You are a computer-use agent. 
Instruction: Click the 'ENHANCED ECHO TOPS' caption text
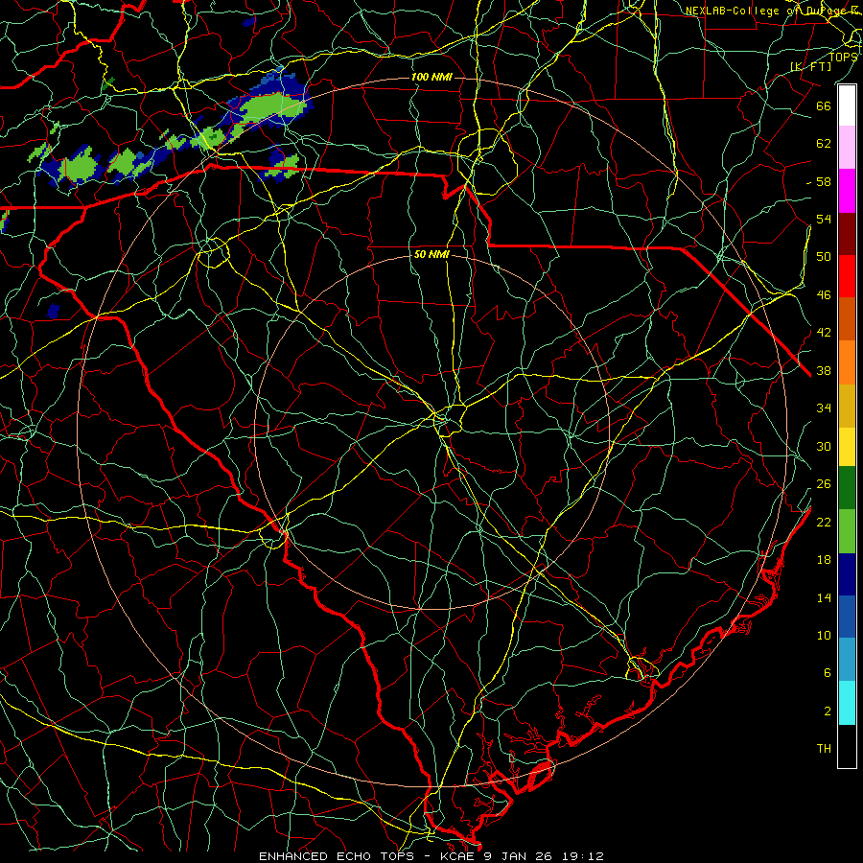(x=337, y=856)
